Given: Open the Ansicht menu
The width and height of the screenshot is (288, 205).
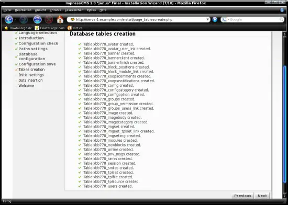Looking at the screenshot, I should (x=40, y=10).
